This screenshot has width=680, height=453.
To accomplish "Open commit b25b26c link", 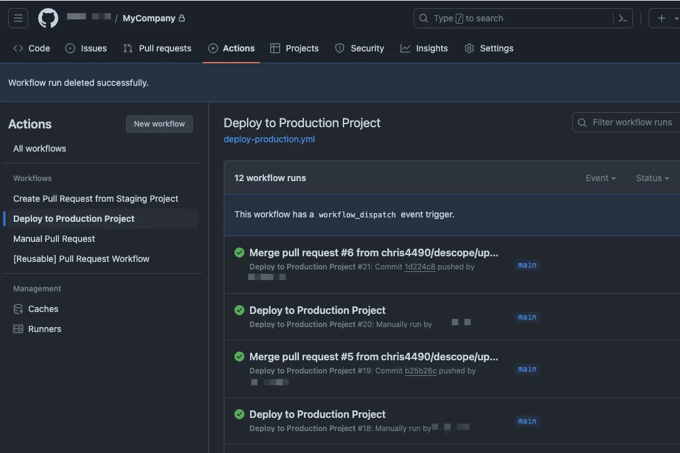I will click(x=421, y=371).
